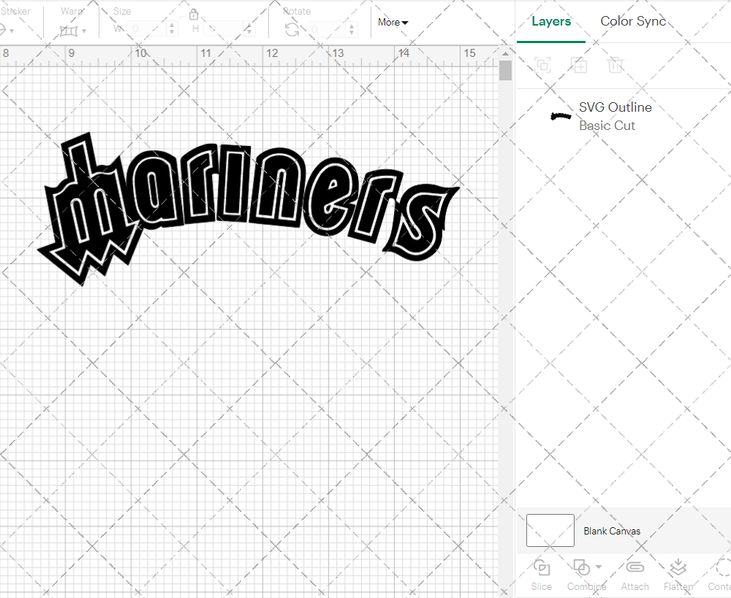Viewport: 731px width, 598px height.
Task: Click the Rotate reset arrow
Action: click(292, 28)
